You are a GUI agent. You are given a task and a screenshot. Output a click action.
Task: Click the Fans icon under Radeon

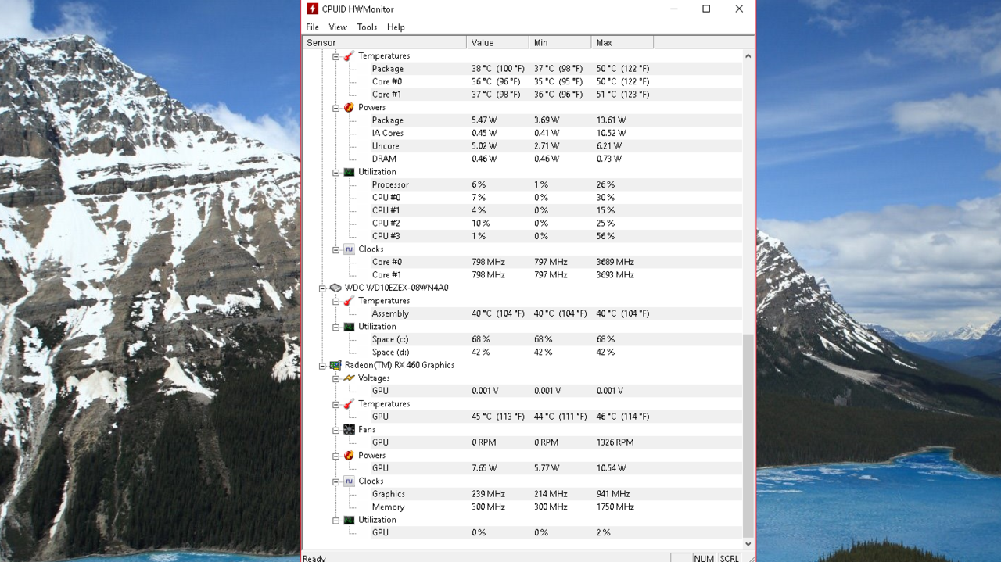pos(349,429)
